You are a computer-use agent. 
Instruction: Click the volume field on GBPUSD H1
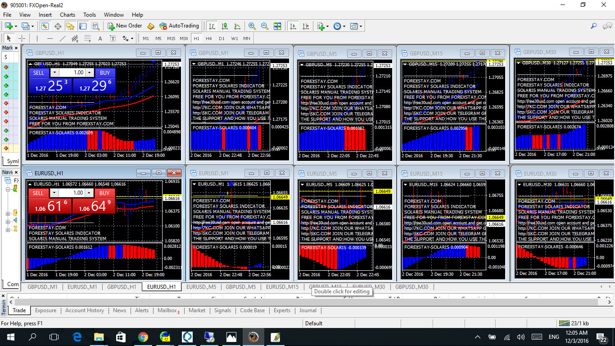click(x=72, y=73)
